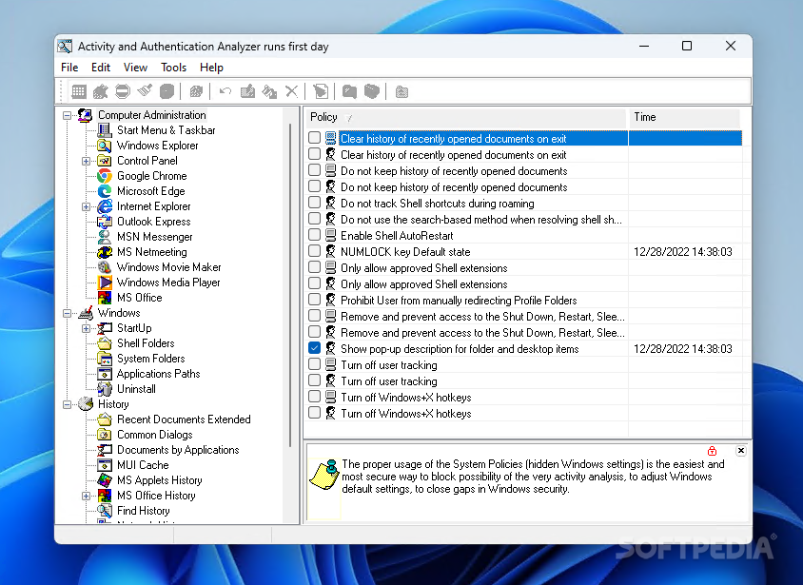Click the Google Chrome icon in tree

(105, 176)
